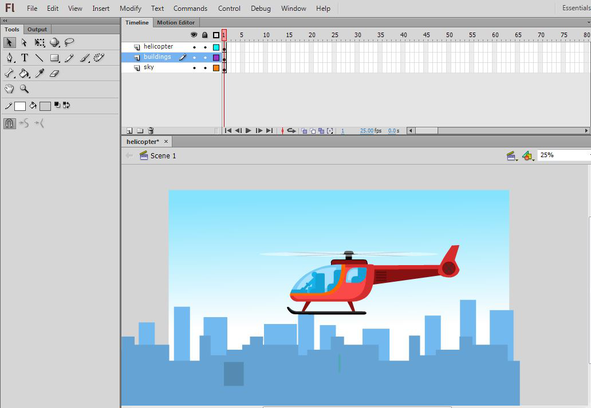The width and height of the screenshot is (591, 408).
Task: Toggle visibility of the helicopter layer
Action: coord(194,47)
